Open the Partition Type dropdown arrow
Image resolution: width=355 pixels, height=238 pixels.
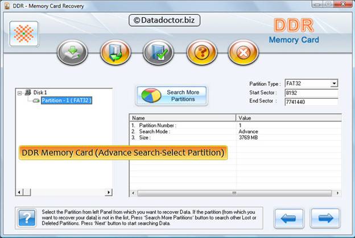334,83
